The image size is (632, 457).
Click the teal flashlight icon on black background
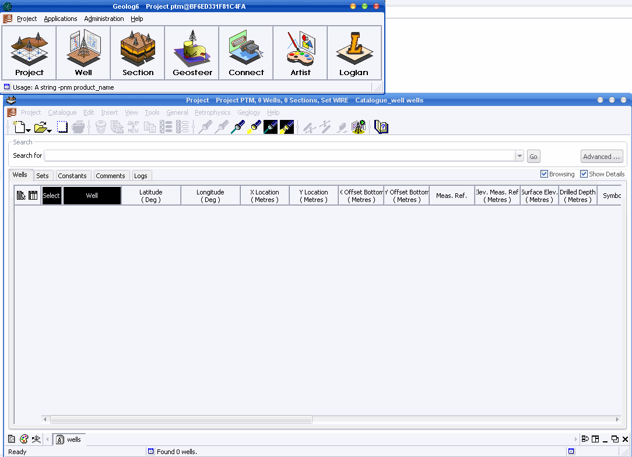[x=271, y=127]
